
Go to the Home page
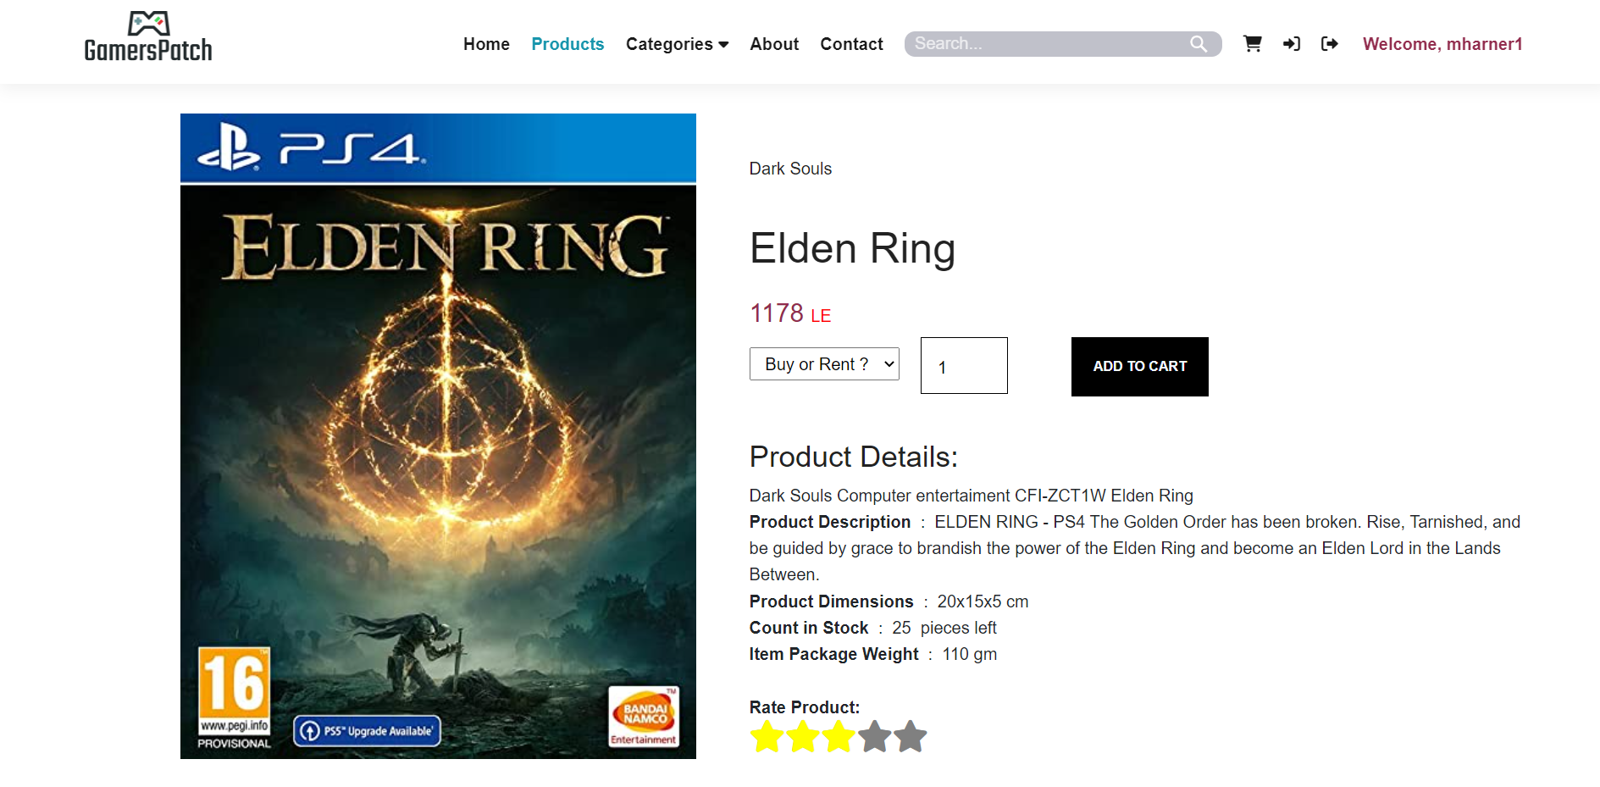pos(486,44)
